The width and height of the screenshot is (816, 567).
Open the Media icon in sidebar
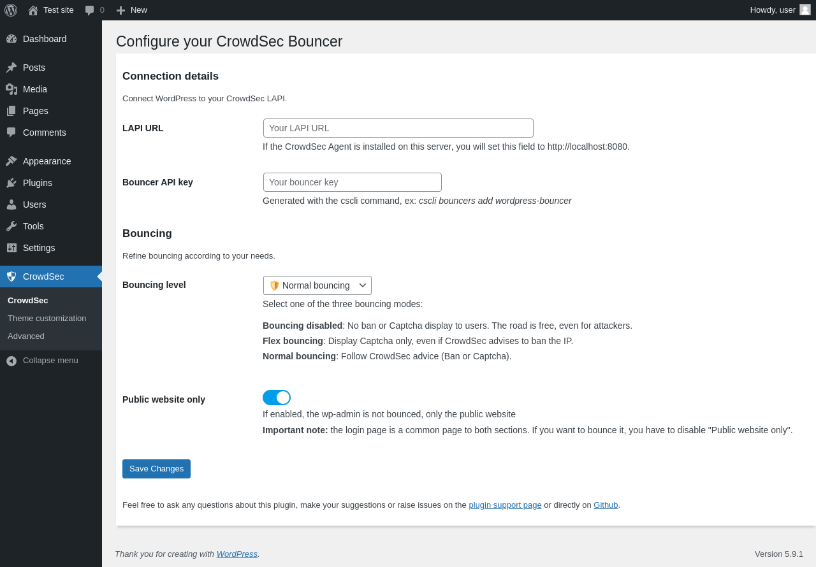(11, 89)
